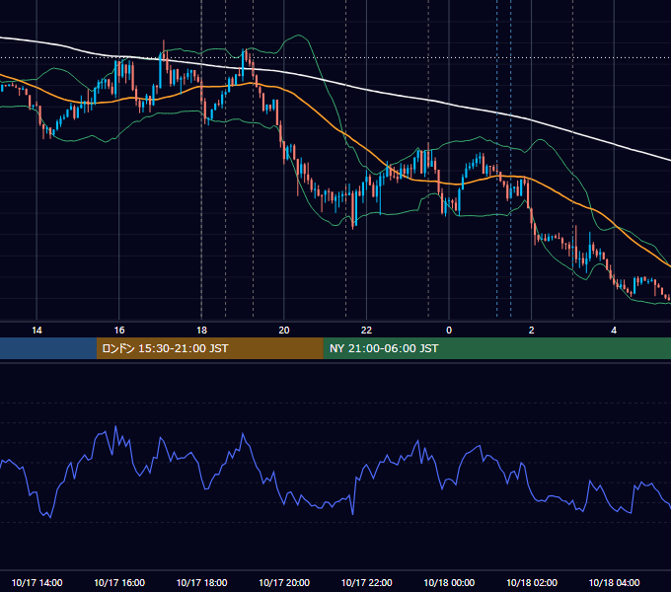Click the 10/17 14:00 time label

pos(37,582)
